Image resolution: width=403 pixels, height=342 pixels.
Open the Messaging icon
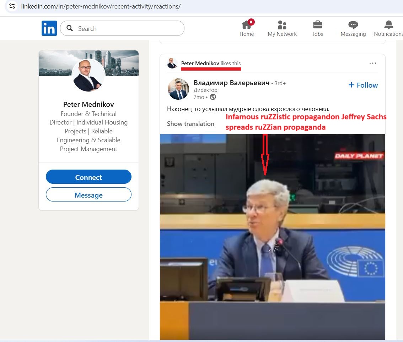pyautogui.click(x=353, y=25)
